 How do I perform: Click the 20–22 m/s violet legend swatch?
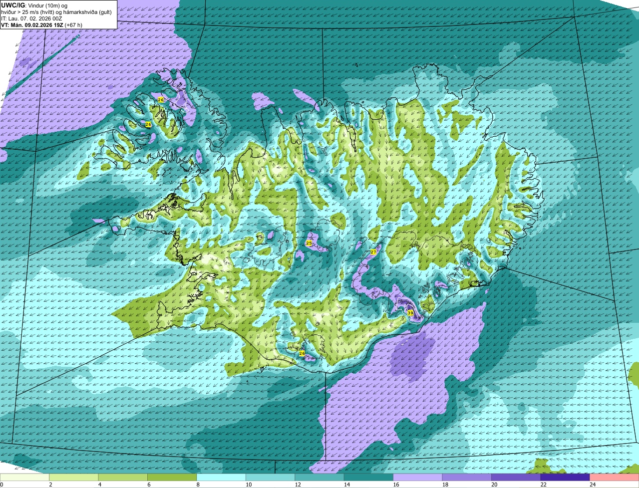tap(516, 477)
